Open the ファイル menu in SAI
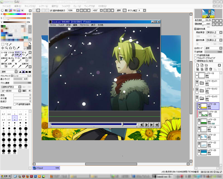The height and width of the screenshot is (179, 223). pyautogui.click(x=6, y=6)
